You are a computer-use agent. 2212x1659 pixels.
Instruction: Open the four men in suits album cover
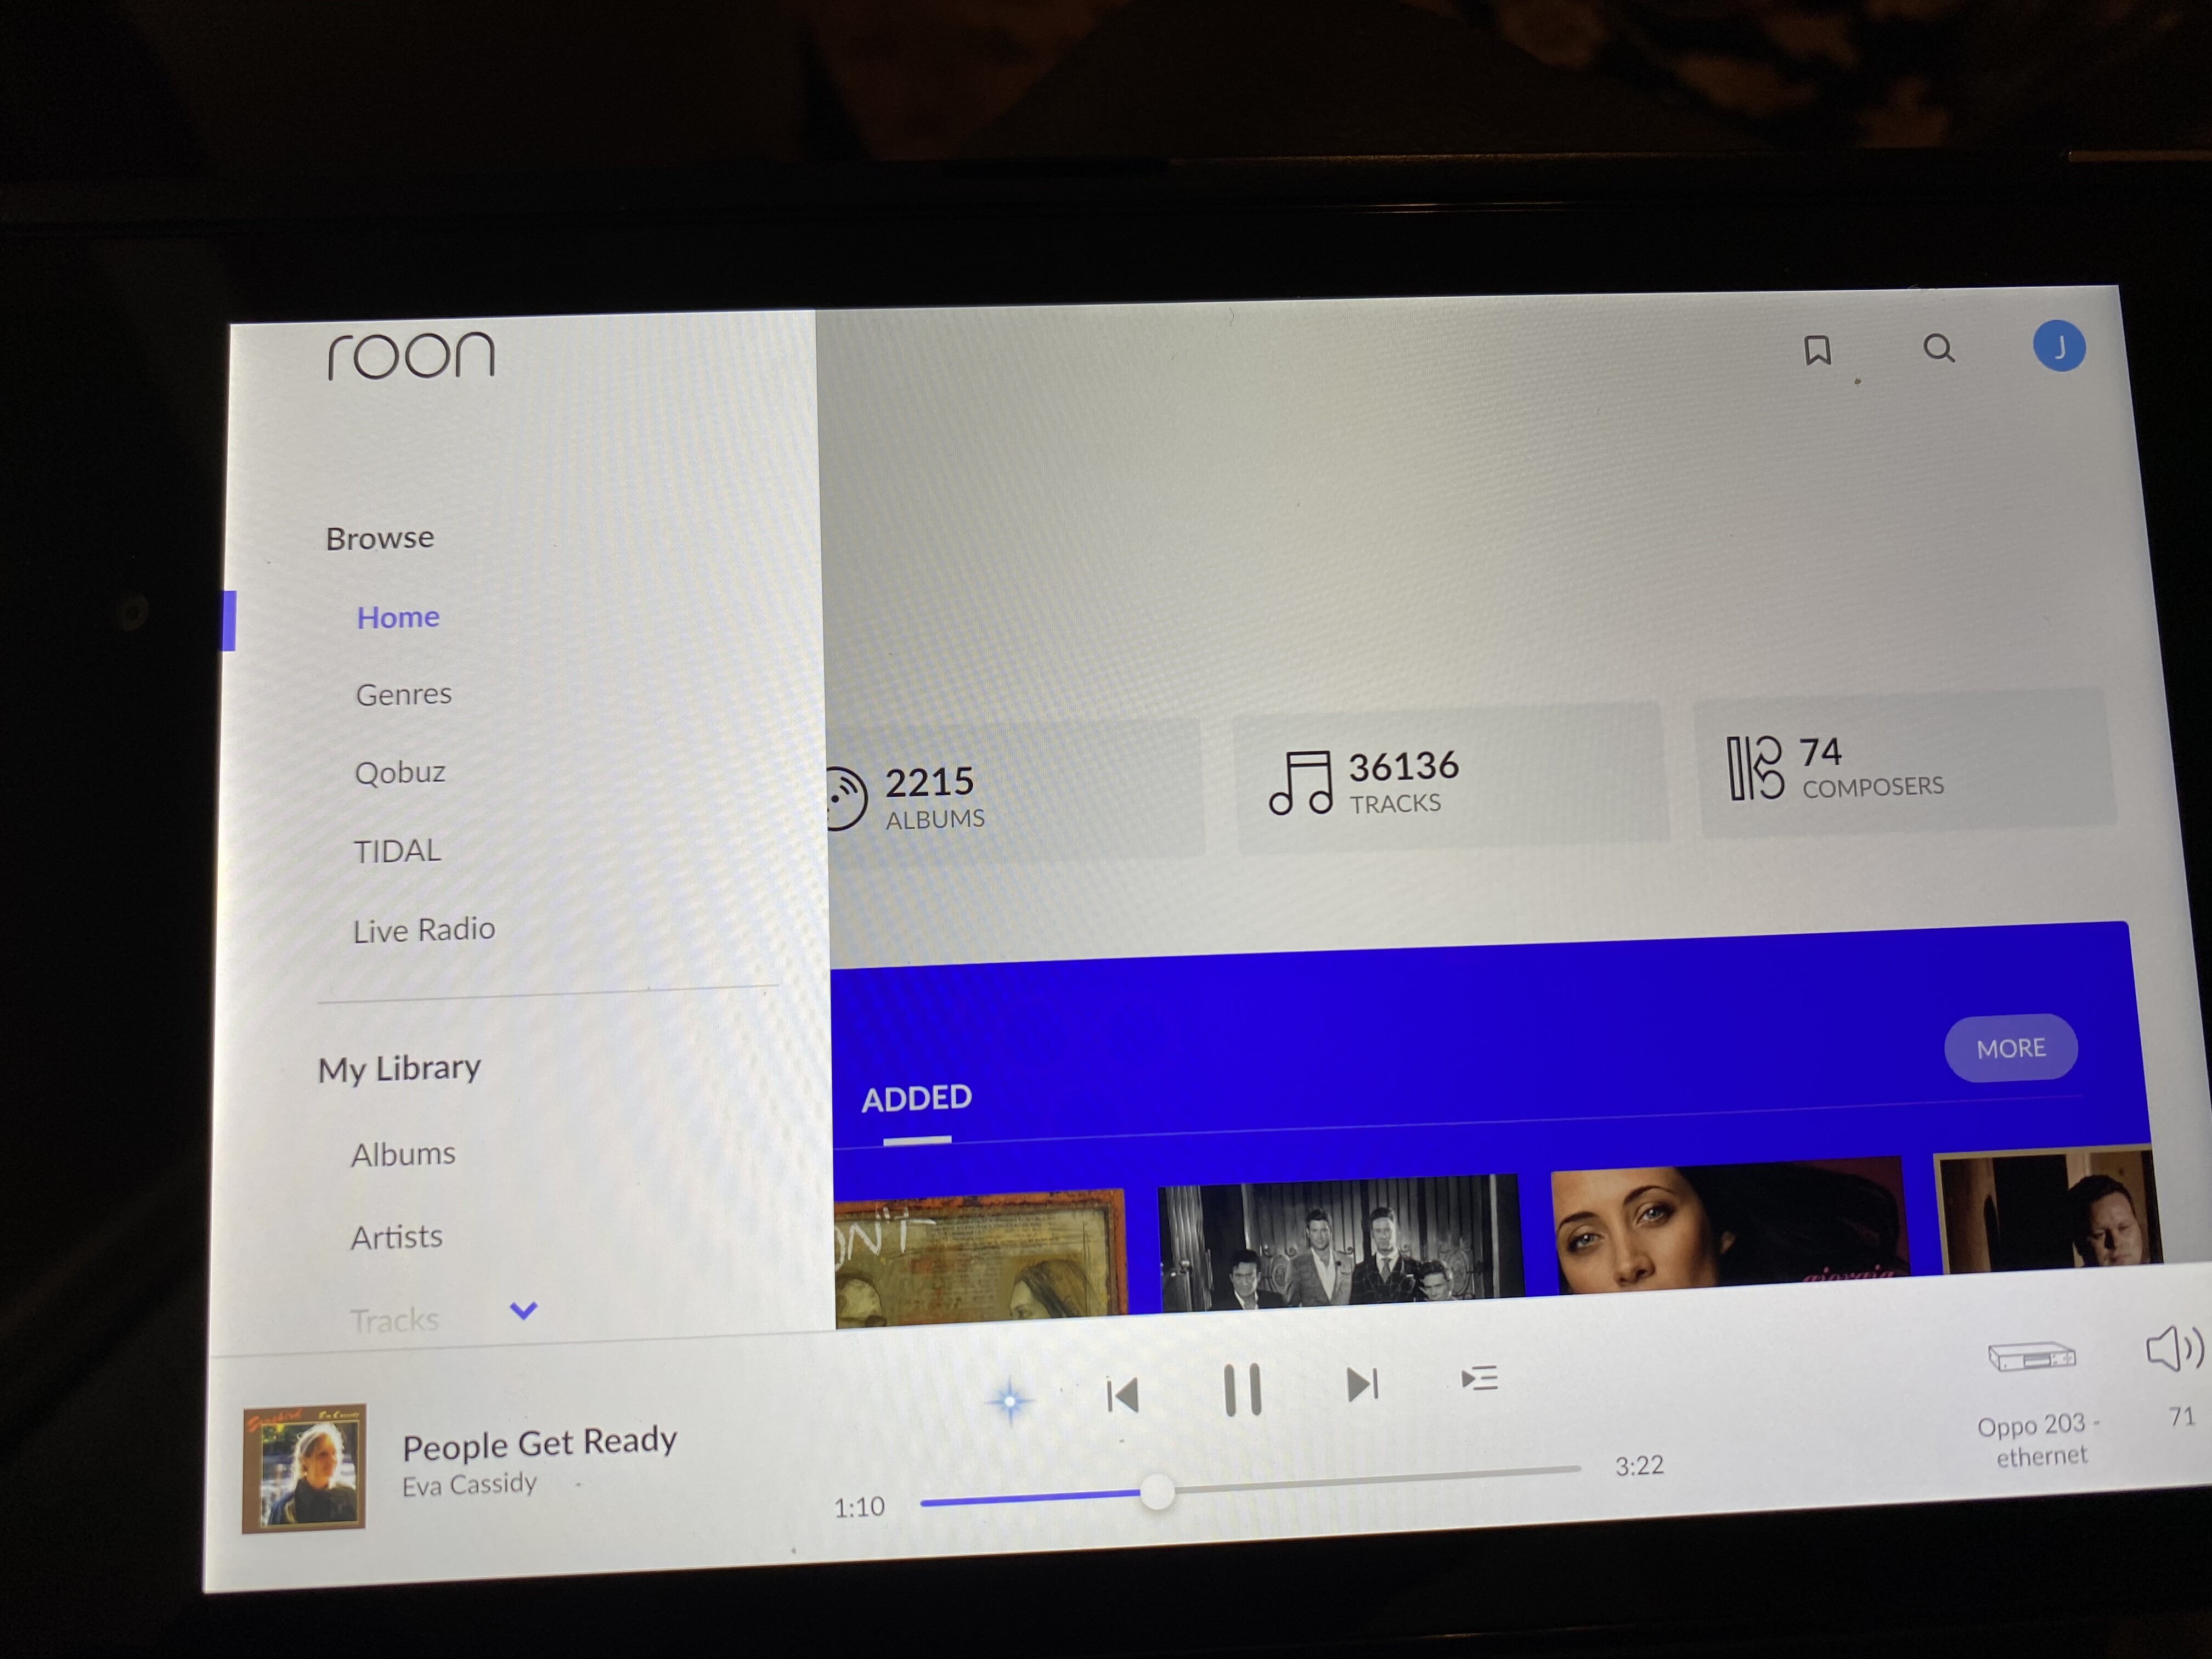pos(1340,1241)
